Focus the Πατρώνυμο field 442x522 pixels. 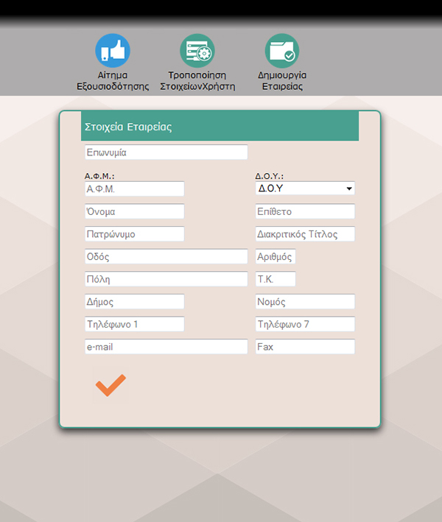(x=134, y=234)
